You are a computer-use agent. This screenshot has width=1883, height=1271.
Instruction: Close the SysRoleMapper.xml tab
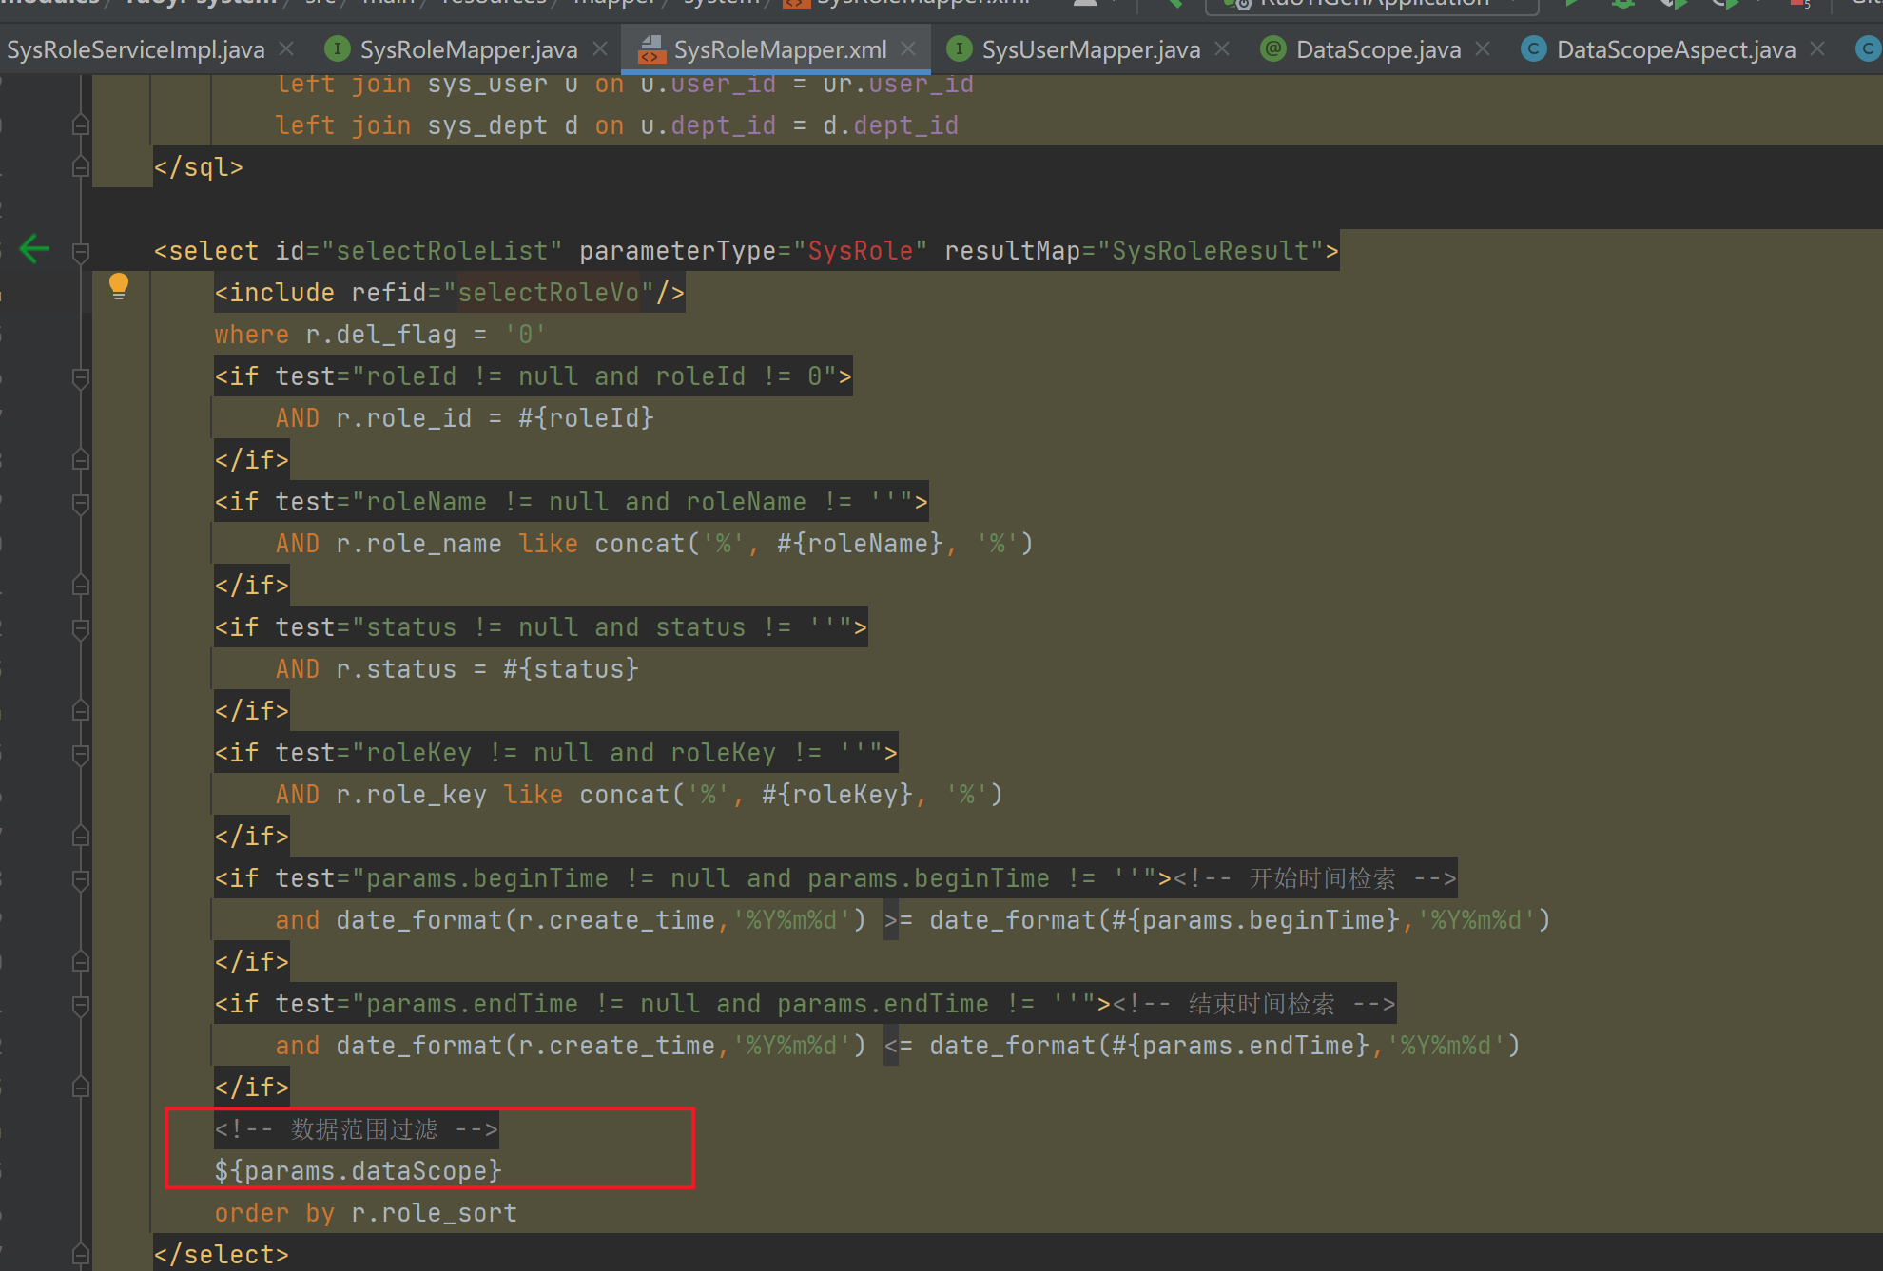point(908,48)
